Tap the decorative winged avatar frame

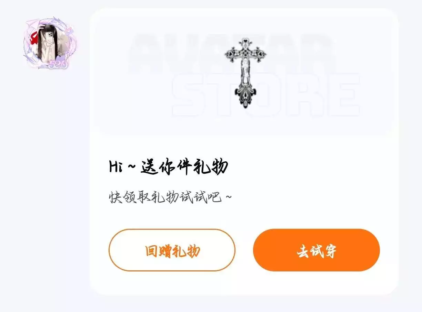click(x=50, y=42)
